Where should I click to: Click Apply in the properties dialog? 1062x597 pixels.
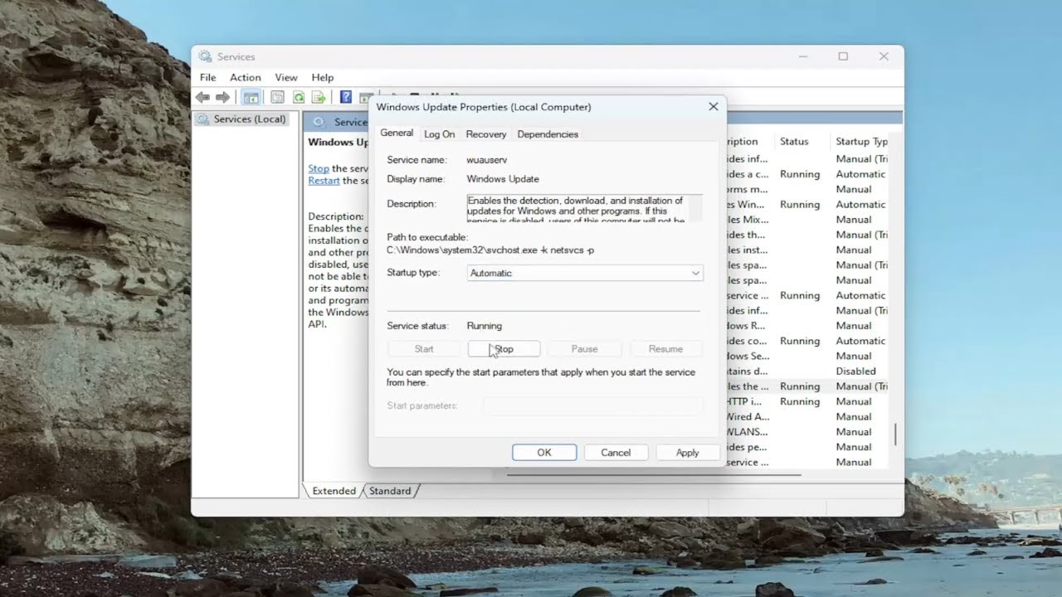point(687,453)
